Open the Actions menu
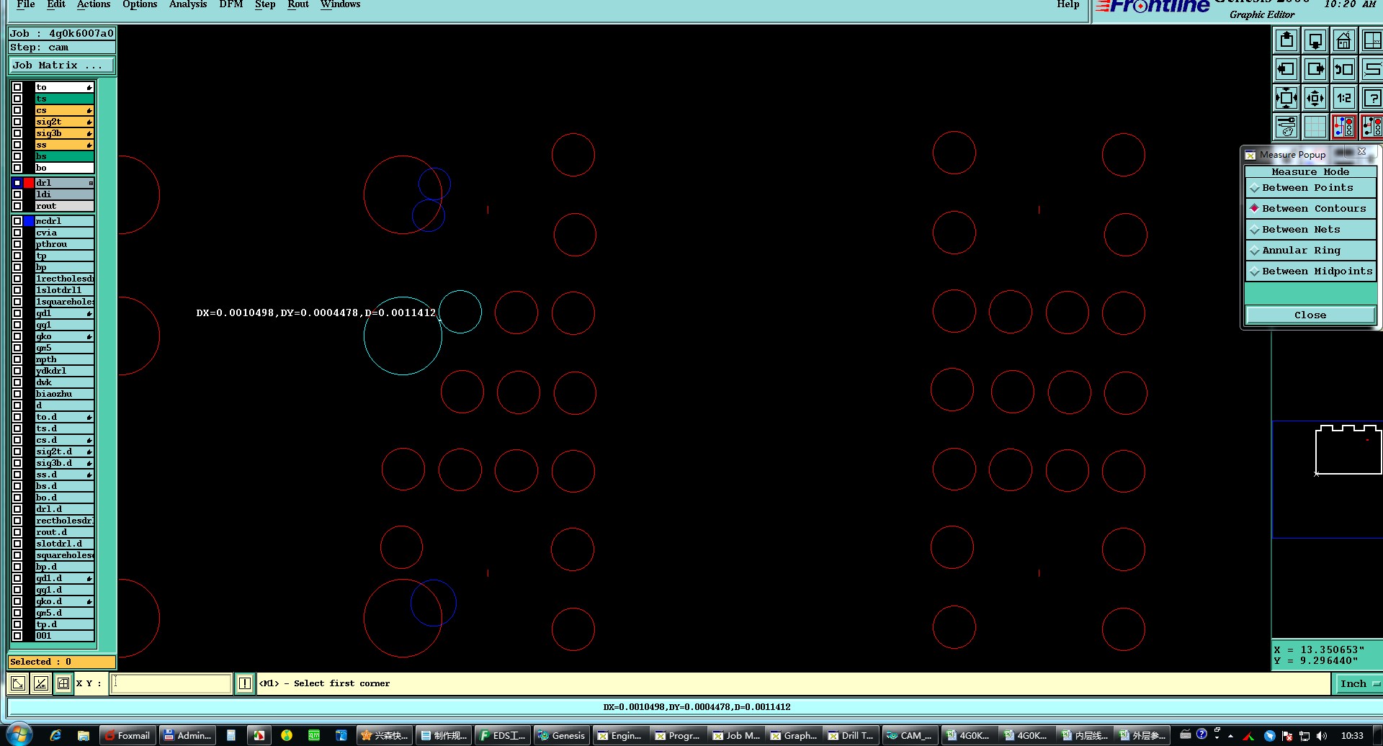 (94, 4)
